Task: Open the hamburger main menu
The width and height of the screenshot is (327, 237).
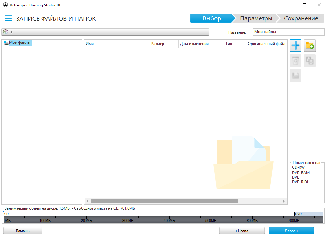Action: coord(8,18)
